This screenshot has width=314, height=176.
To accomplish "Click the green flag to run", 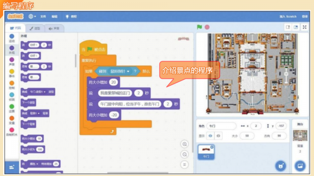I will click(x=199, y=27).
